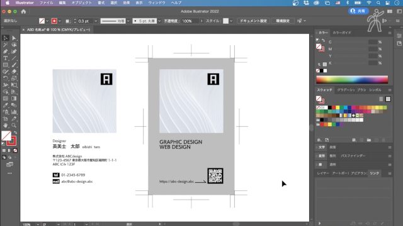The width and height of the screenshot is (403, 226).
Task: Open Color panel options menu
Action: tap(390, 33)
